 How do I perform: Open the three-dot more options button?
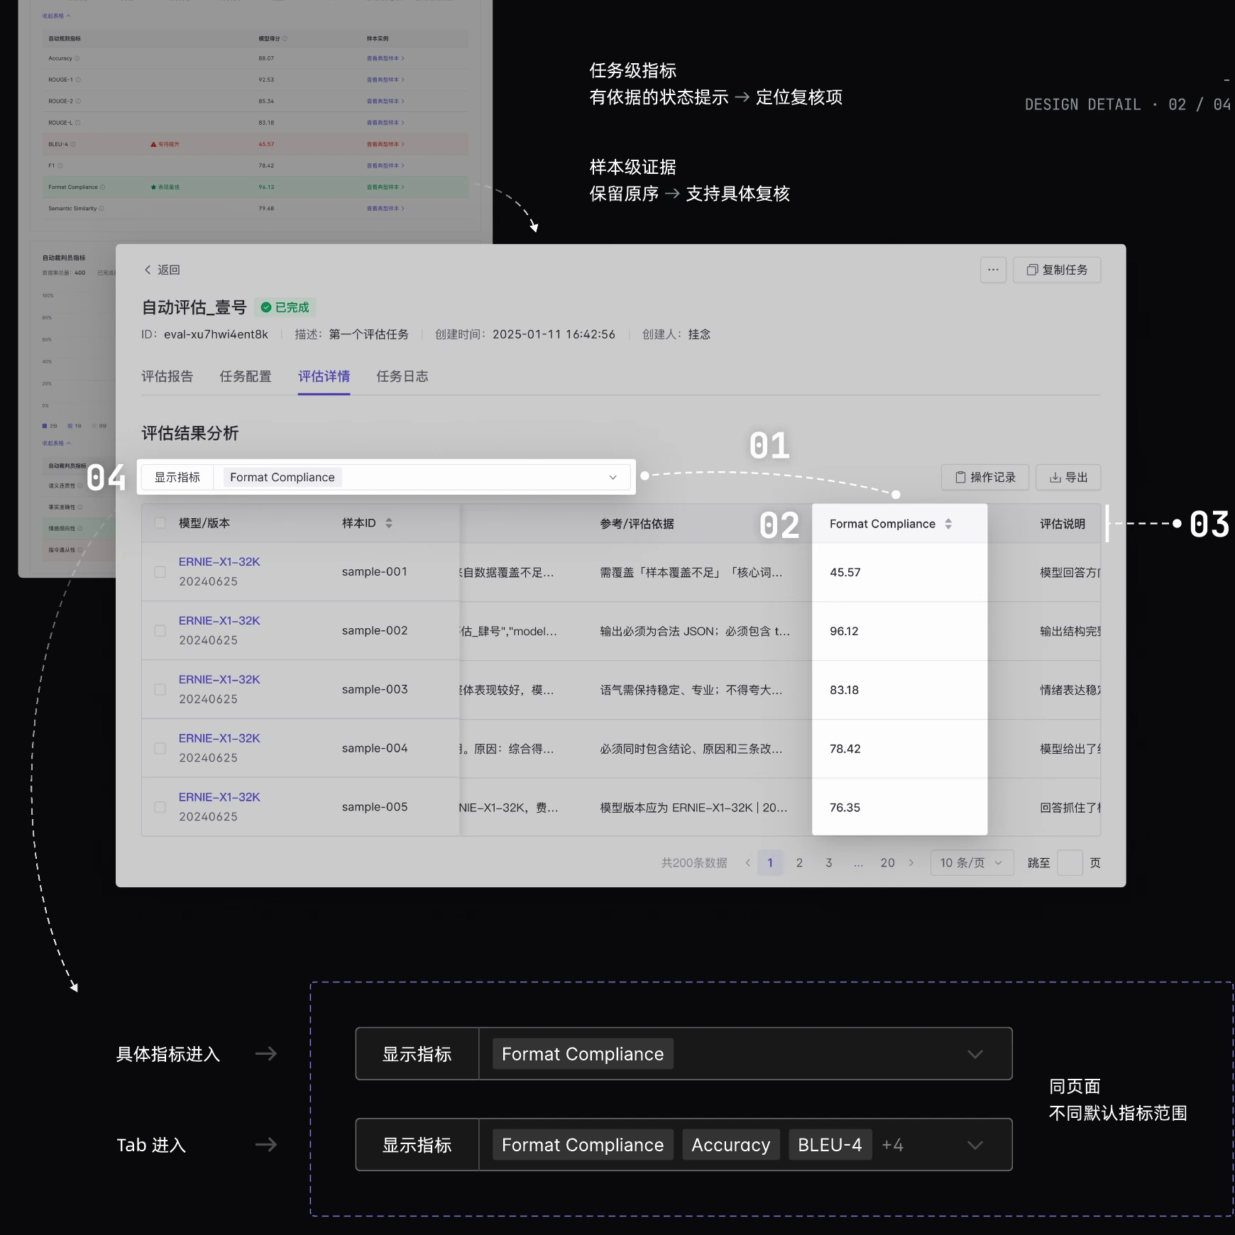[x=993, y=270]
